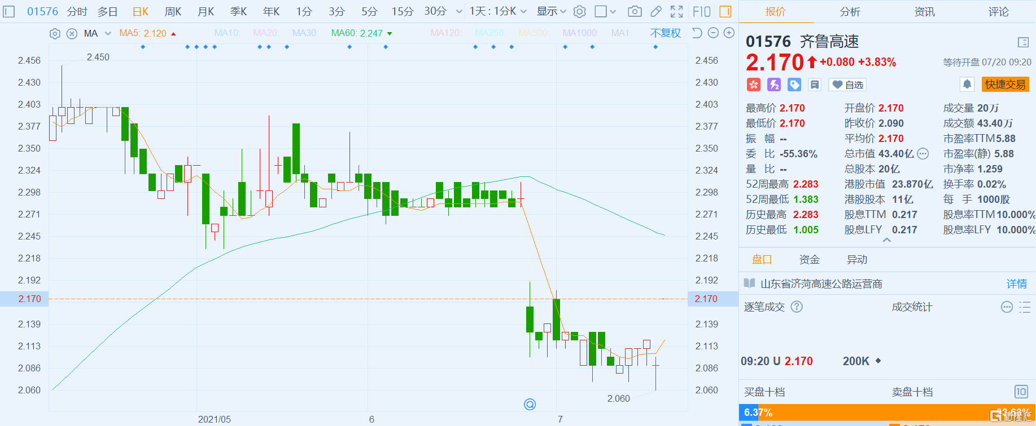1036x426 pixels.
Task: Open the F10 company info view
Action: pyautogui.click(x=702, y=11)
